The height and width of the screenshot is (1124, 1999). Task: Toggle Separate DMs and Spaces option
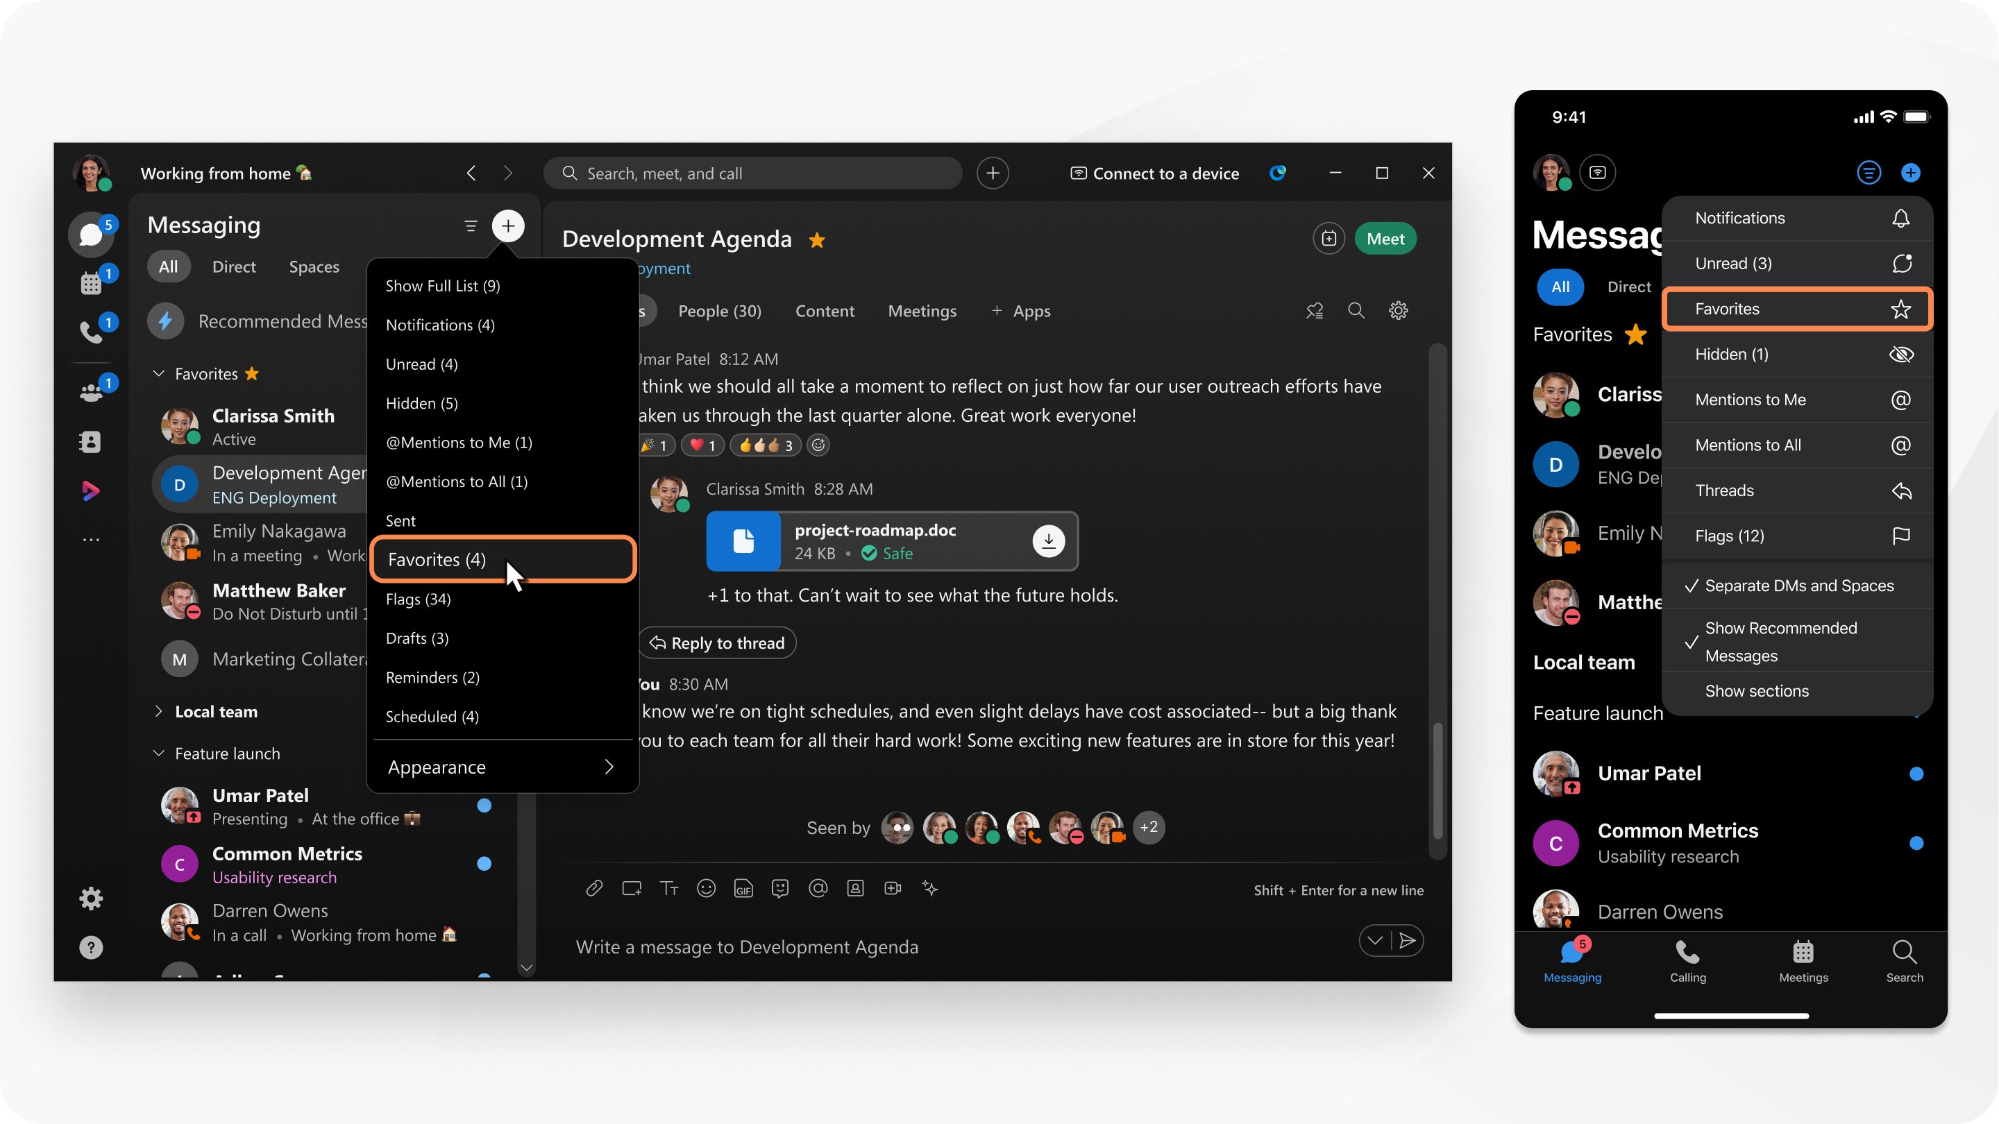1796,585
